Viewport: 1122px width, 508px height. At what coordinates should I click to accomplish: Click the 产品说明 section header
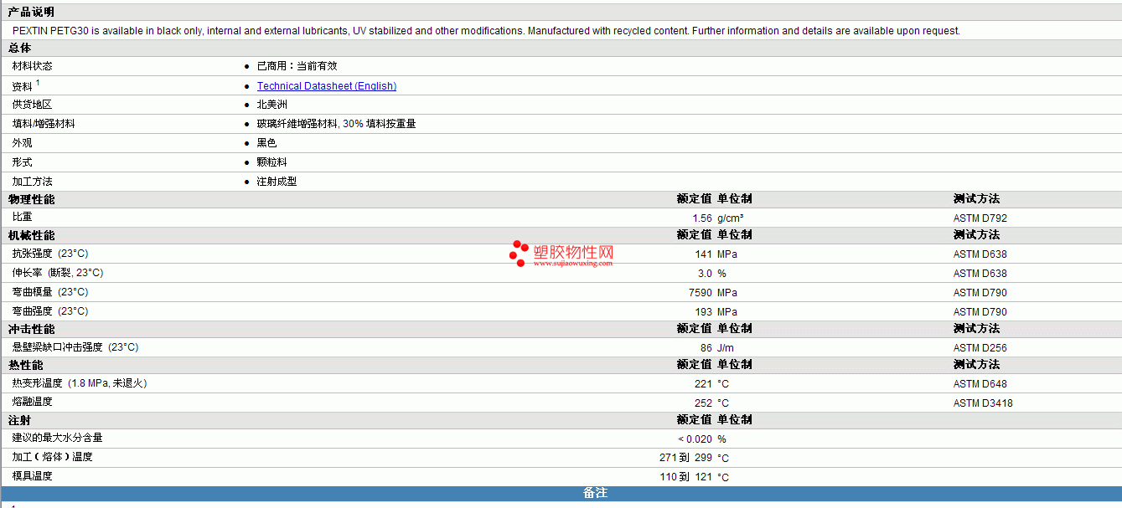[x=31, y=12]
